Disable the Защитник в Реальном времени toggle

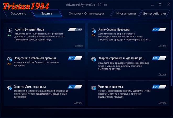point(75,58)
